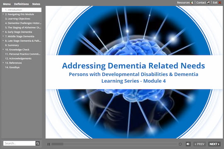Open 10. Knowledge Check

pyautogui.click(x=17, y=50)
